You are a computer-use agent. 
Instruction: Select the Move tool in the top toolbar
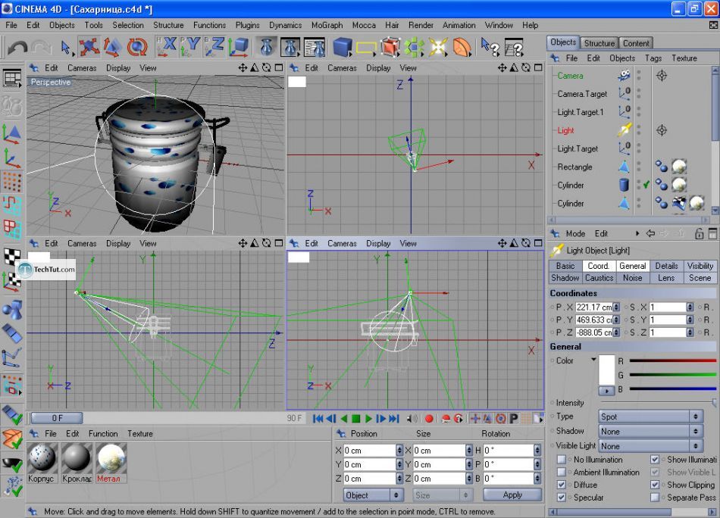click(x=89, y=48)
